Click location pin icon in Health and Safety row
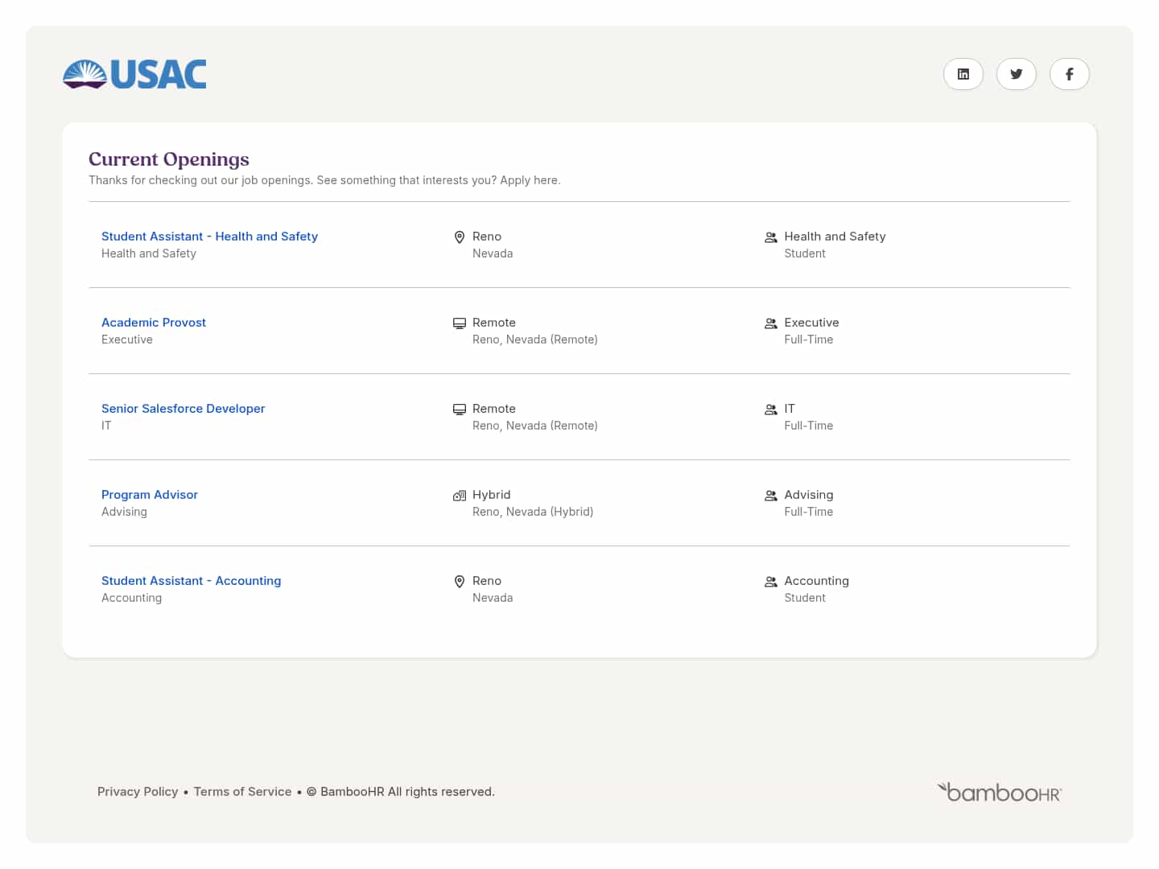 pyautogui.click(x=460, y=237)
